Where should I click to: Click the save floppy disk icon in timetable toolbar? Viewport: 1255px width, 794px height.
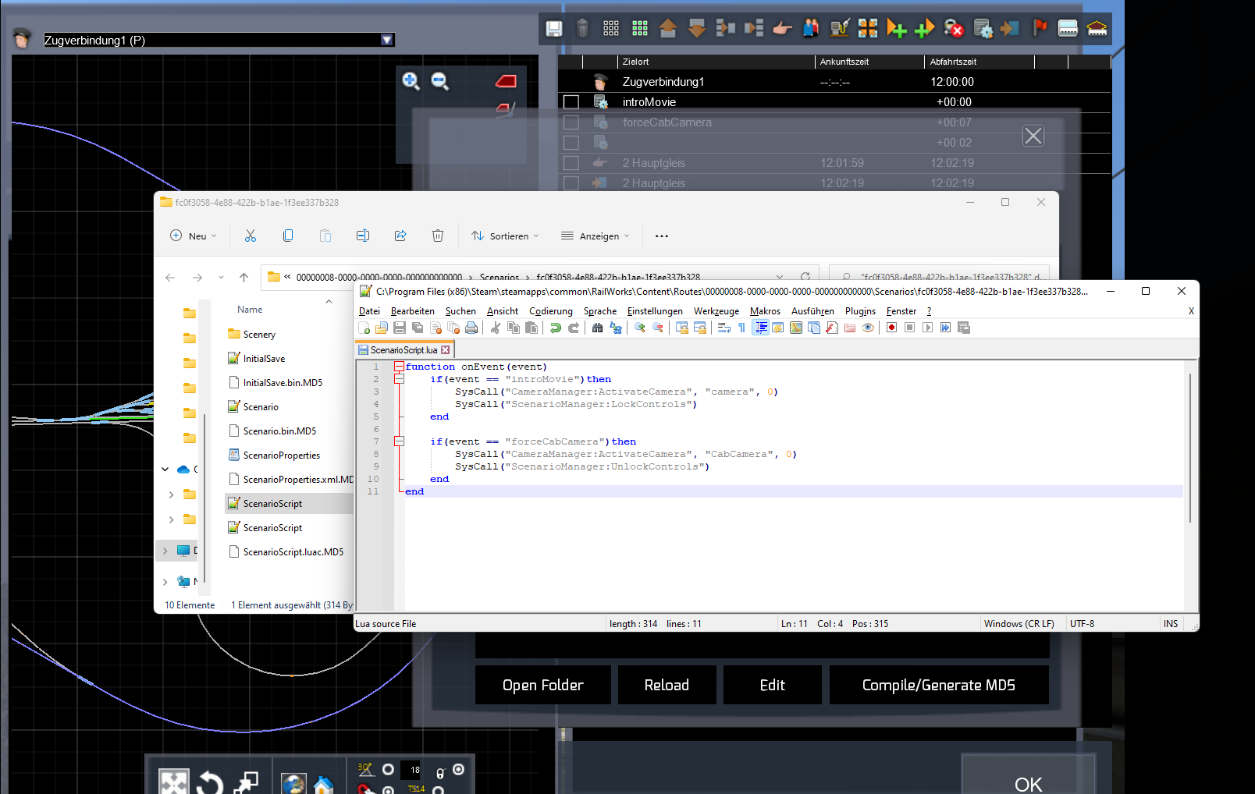pyautogui.click(x=554, y=29)
